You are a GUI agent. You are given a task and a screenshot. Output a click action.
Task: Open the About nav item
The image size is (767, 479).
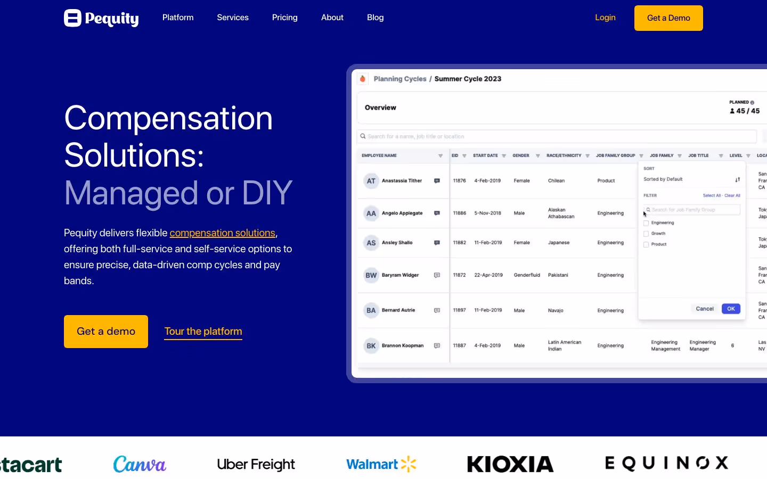pos(332,18)
